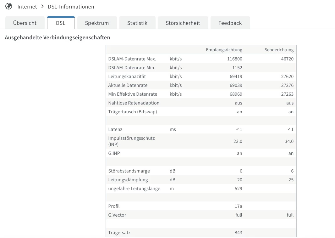Select the Profil value 17a
Screen dimensions: 335x238
(x=238, y=206)
